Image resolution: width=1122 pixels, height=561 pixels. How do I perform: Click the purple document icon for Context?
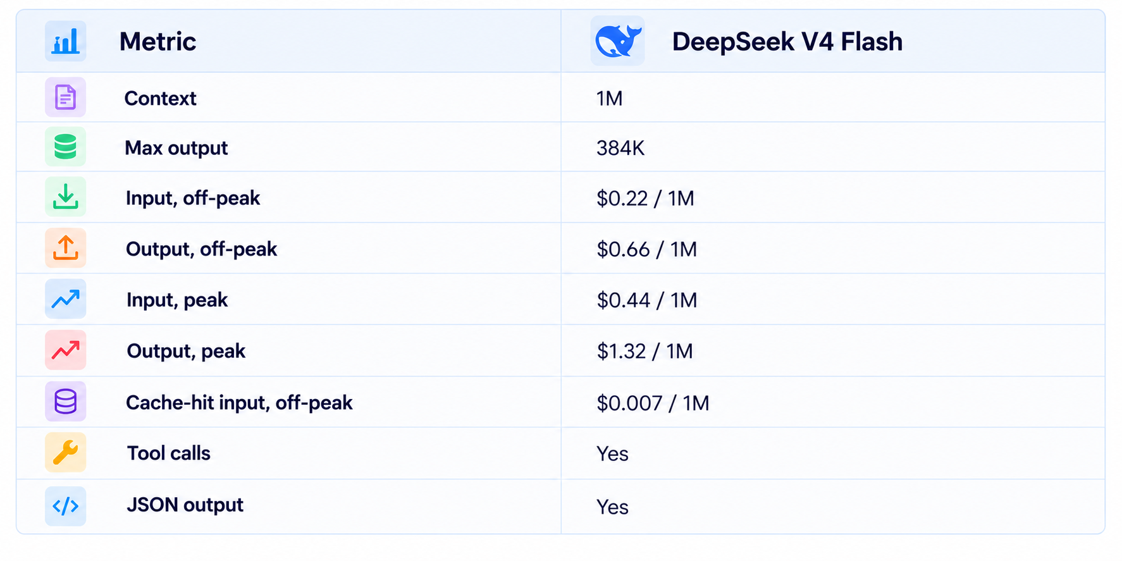coord(65,97)
